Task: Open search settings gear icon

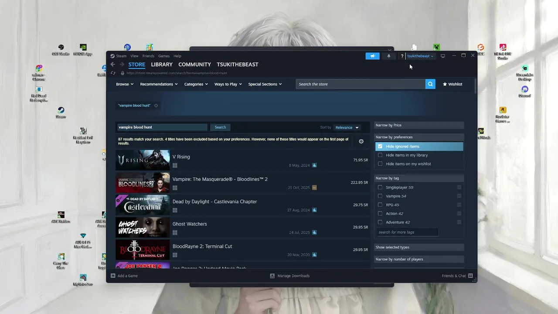Action: pos(361,141)
